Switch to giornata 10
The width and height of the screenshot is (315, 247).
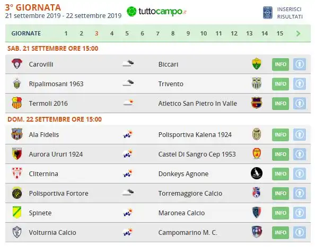203,33
